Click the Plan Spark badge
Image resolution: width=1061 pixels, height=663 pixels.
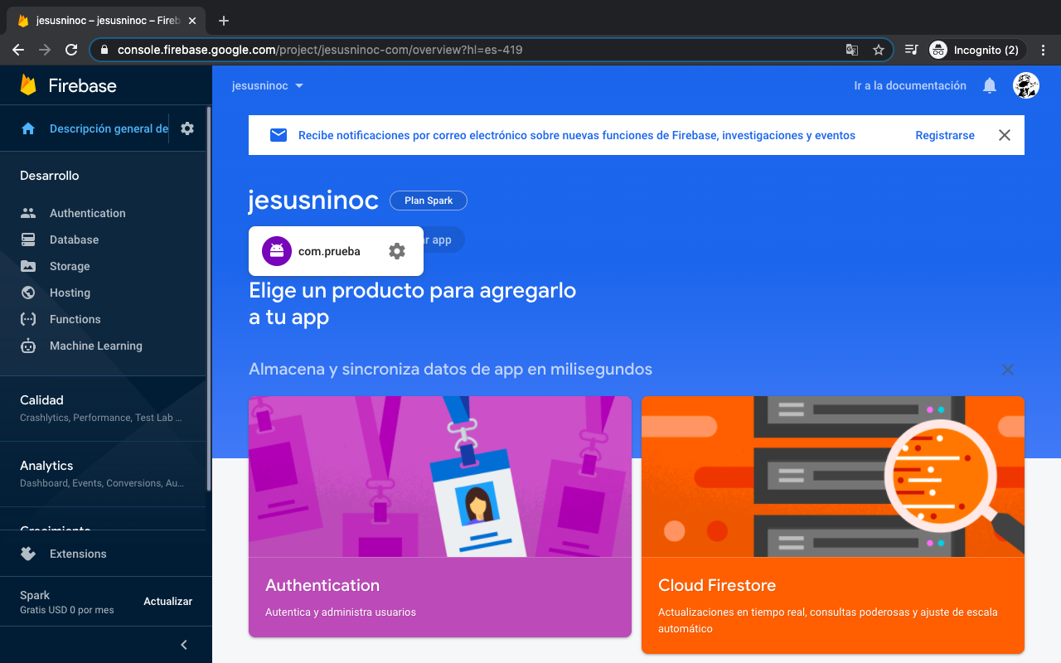tap(429, 201)
